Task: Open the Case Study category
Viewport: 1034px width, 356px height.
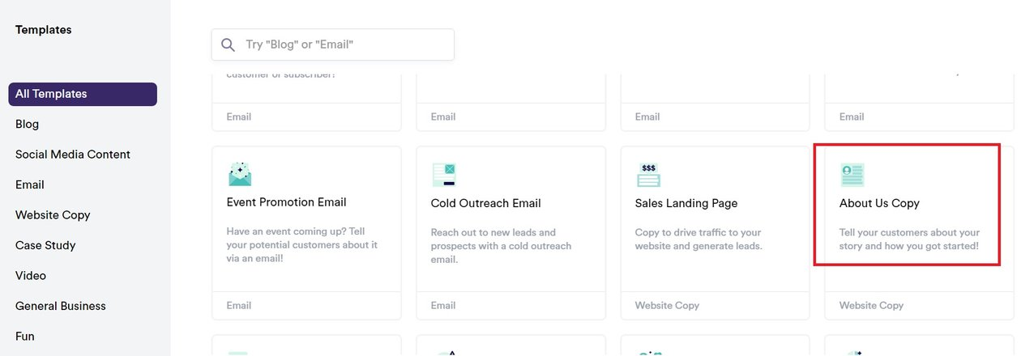Action: coord(45,245)
